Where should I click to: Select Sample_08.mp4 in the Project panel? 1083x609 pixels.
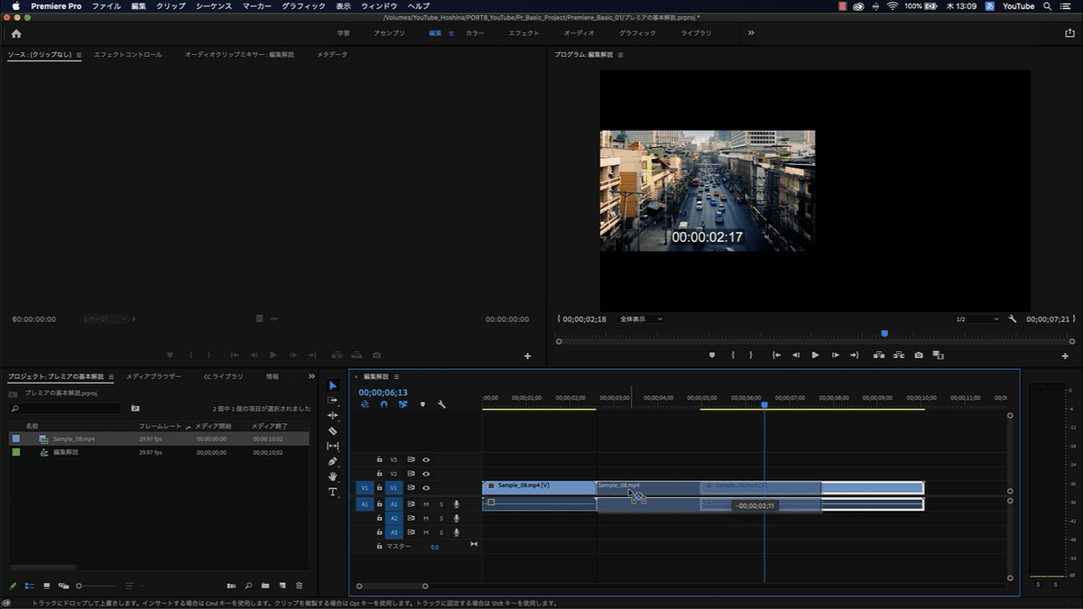click(74, 438)
